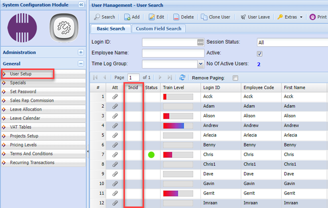Screen dimensions: 328x208
Task: Open attachment paperclip for Andrew's row
Action: pos(115,125)
